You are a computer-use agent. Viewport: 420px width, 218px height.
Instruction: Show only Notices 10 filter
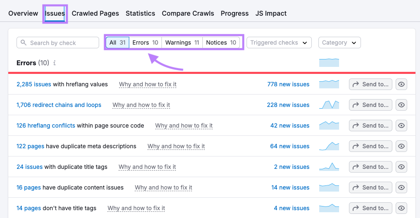point(221,43)
